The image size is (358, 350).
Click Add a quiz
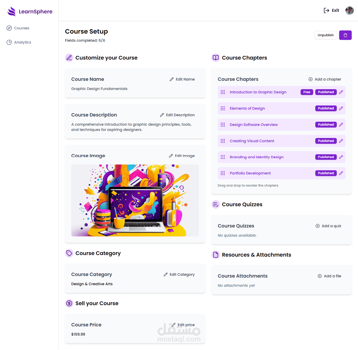point(328,226)
